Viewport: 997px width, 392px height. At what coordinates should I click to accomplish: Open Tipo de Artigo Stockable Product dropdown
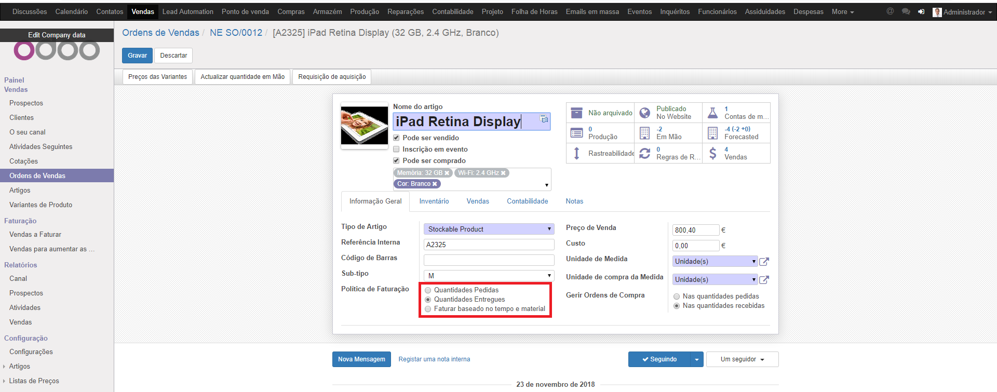(x=489, y=229)
